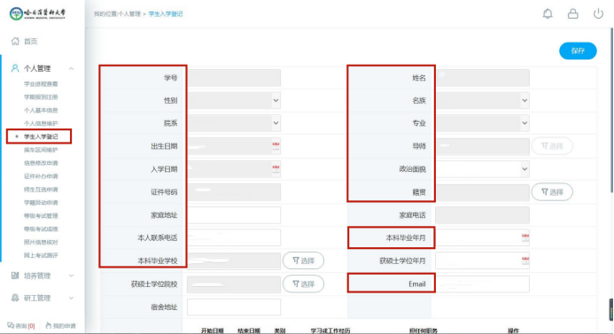Click the 籍贯 text field
This screenshot has height=334, width=614.
[x=482, y=192]
